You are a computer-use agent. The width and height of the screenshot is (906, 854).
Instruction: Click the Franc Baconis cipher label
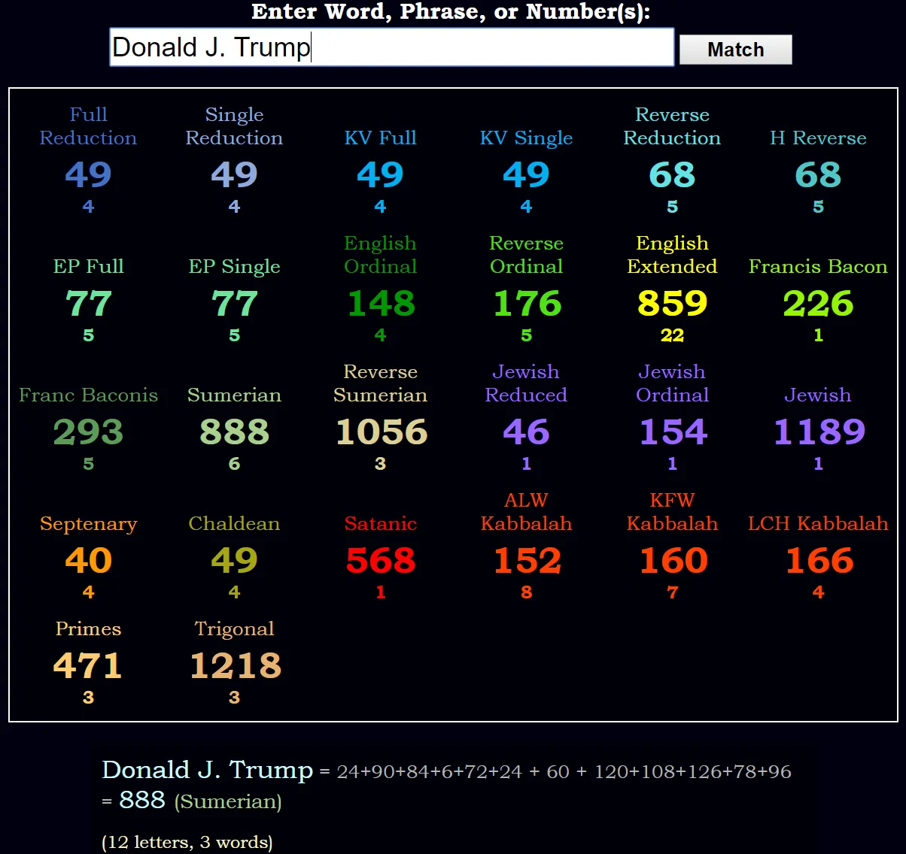88,395
